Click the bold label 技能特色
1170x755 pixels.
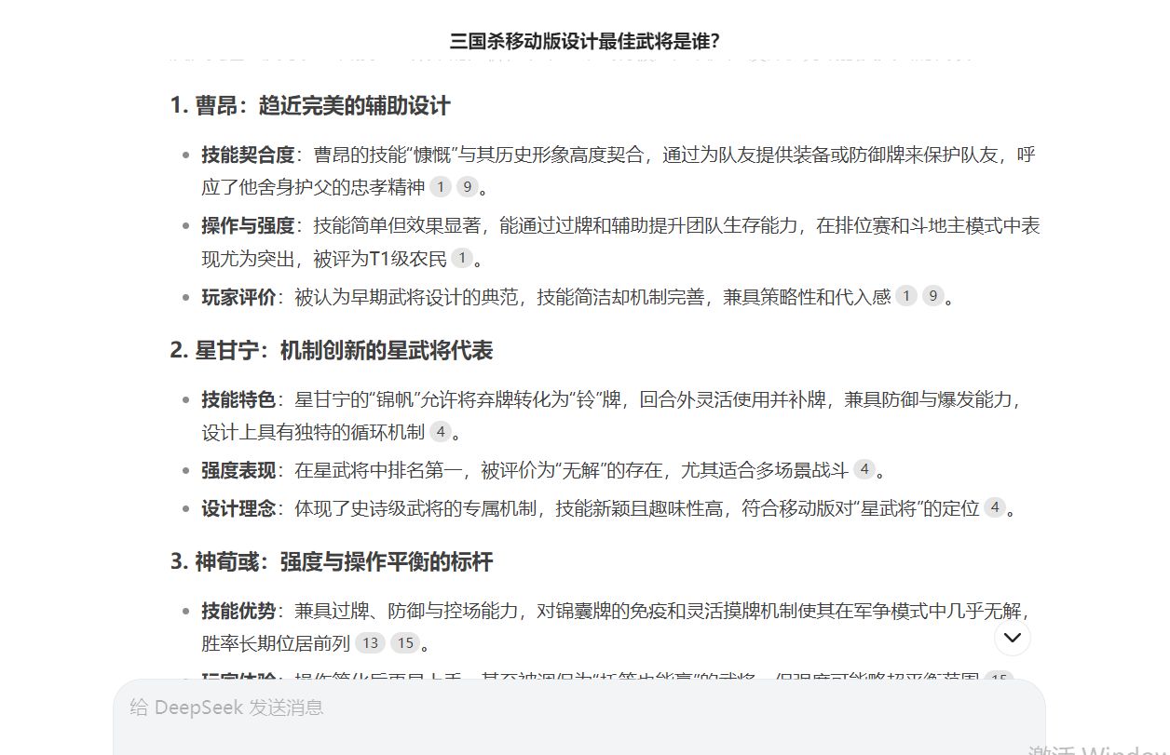point(238,399)
